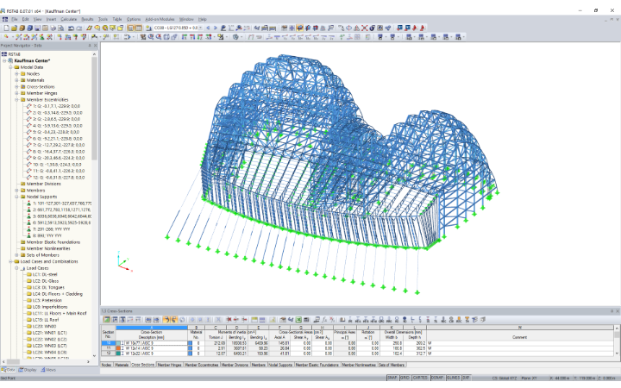Collapse Load Cases and Combinations node
Viewport: 621px width, 388px height.
[10, 262]
